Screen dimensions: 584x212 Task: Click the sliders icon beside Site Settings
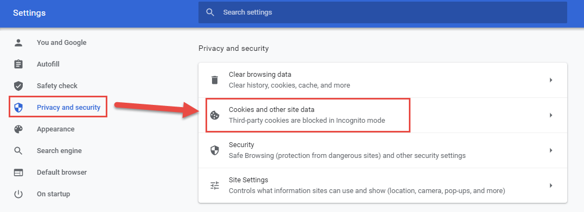(215, 186)
